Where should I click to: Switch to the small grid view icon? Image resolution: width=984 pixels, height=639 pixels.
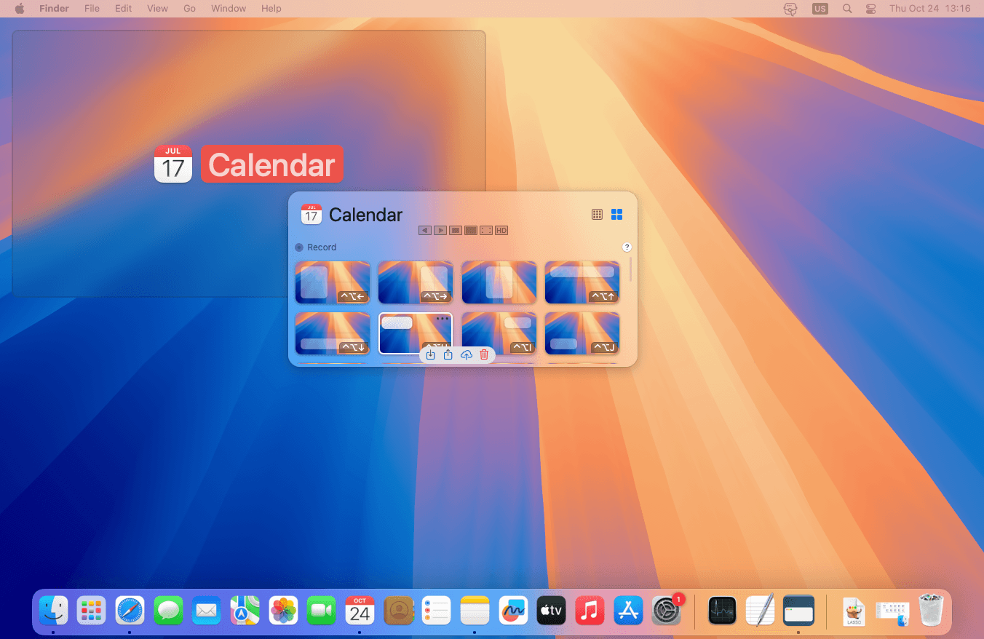point(597,214)
